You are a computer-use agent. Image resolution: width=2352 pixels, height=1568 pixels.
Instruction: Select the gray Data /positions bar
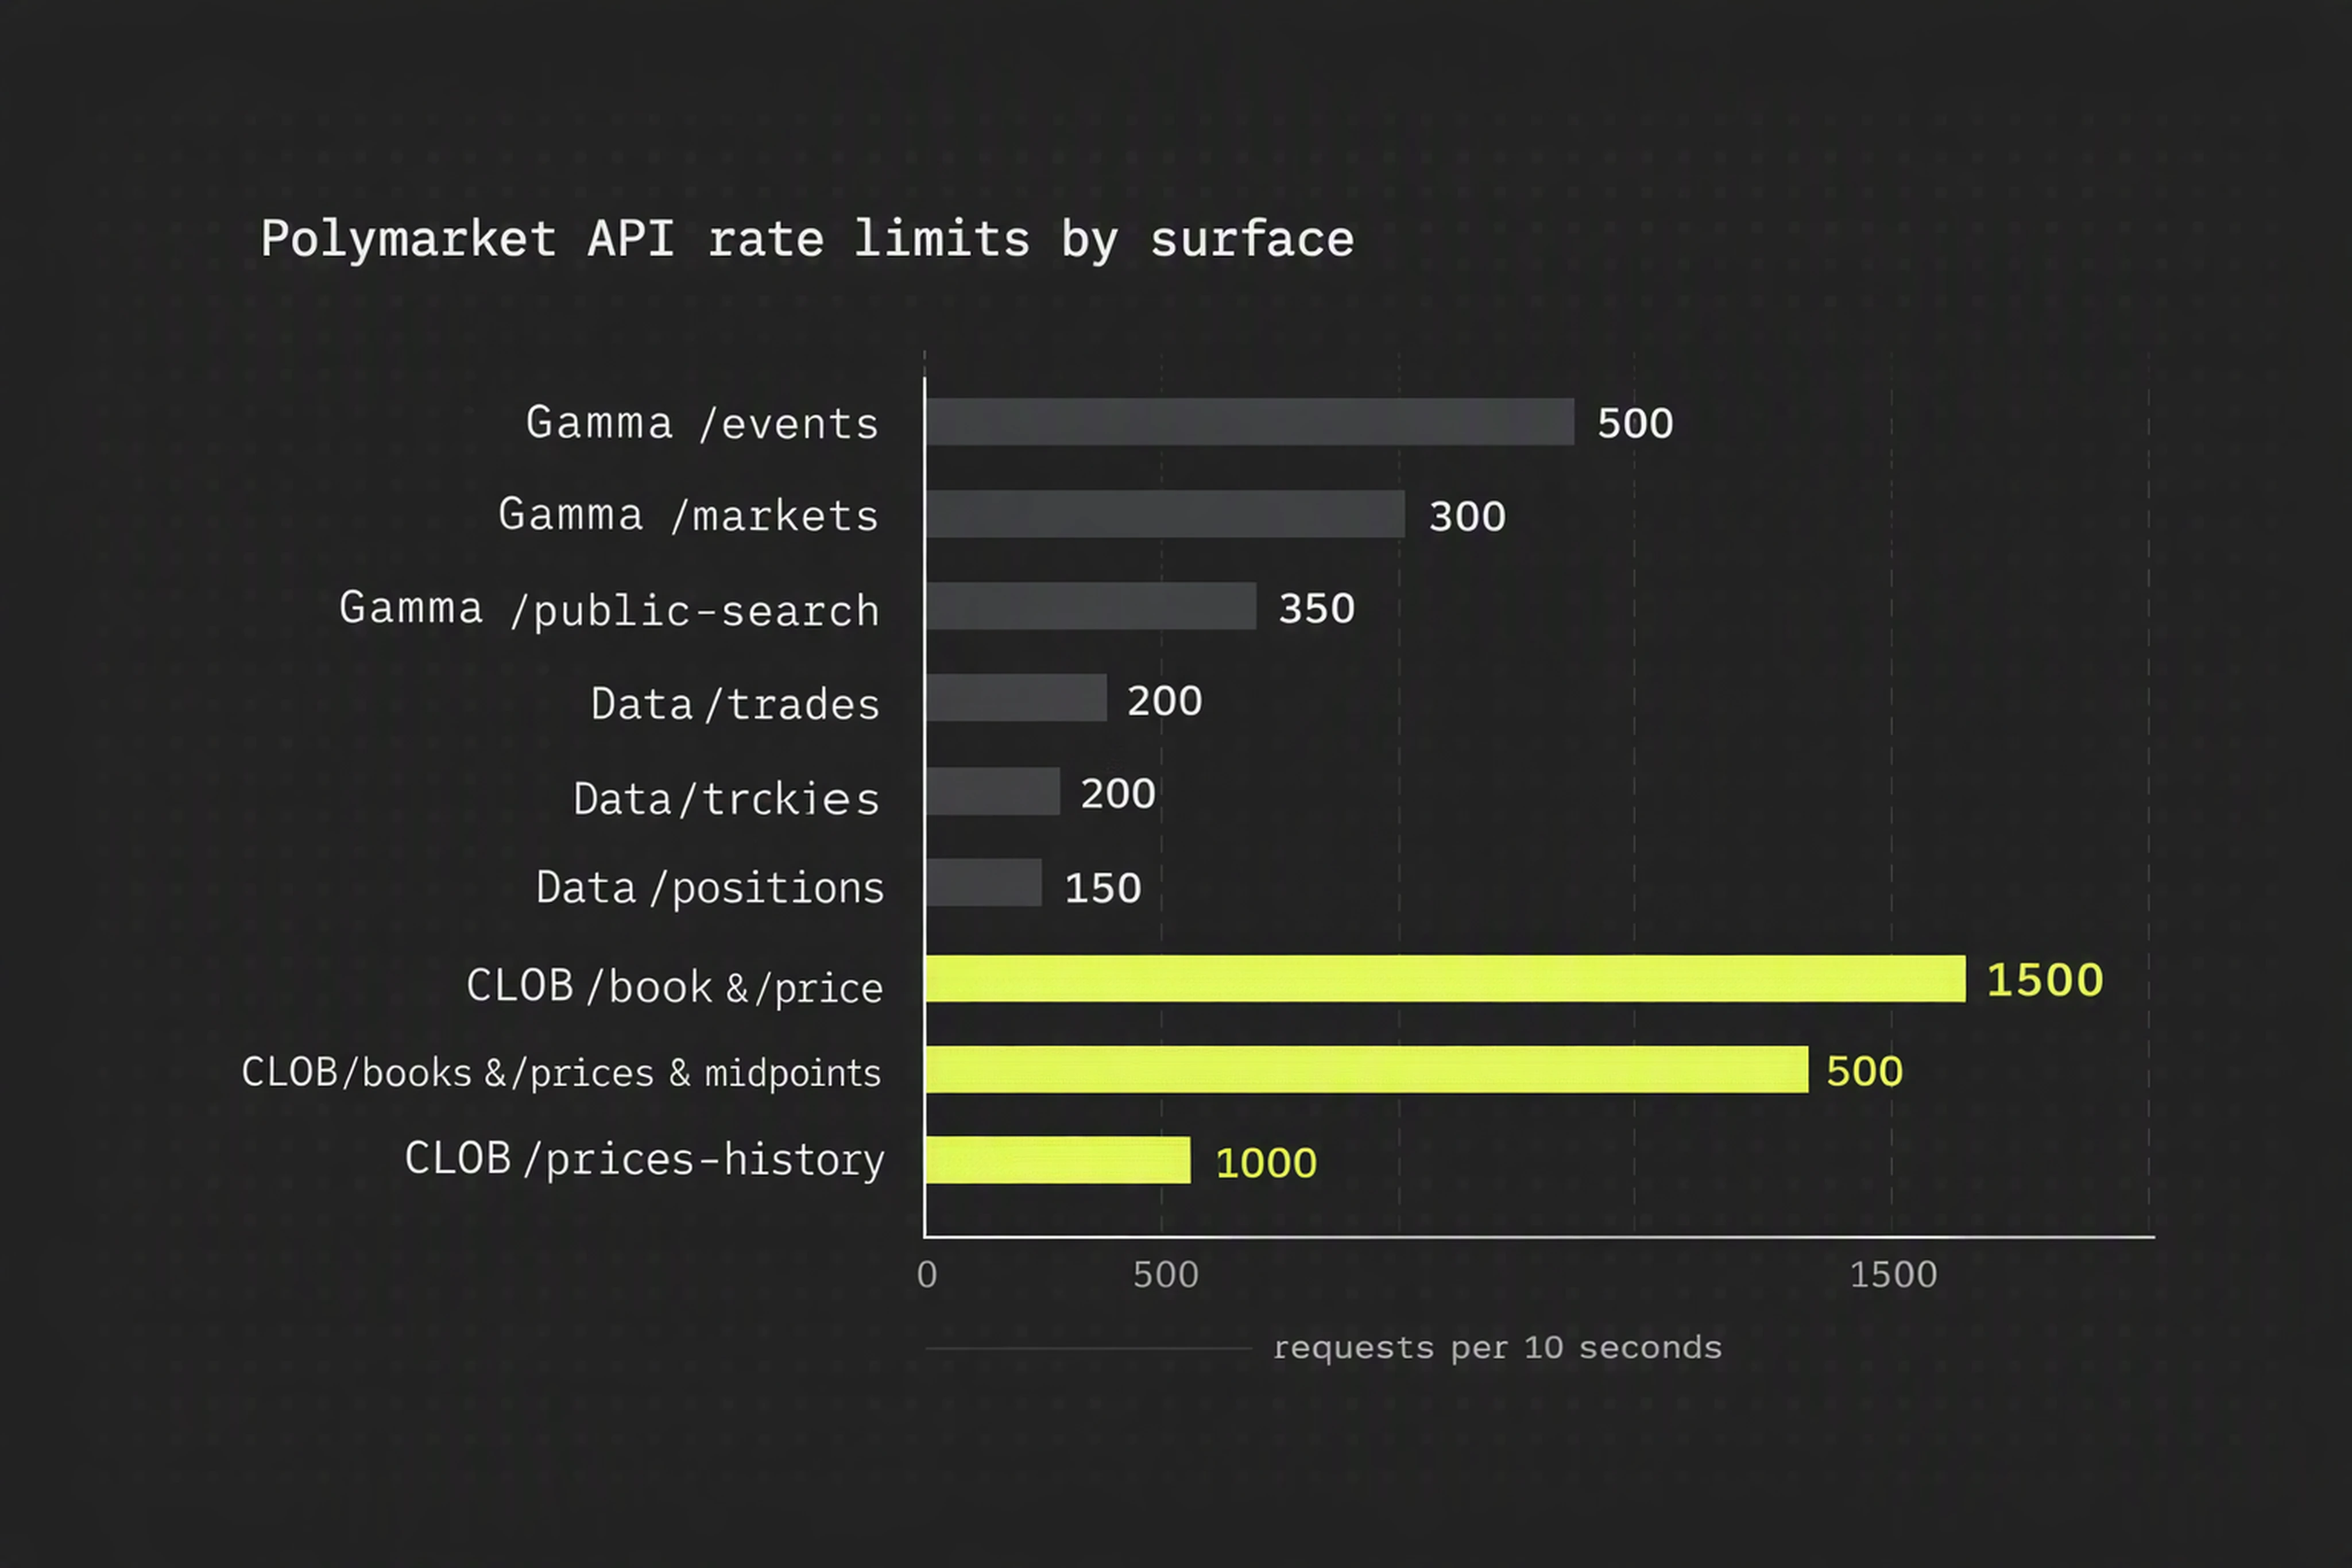coord(984,883)
